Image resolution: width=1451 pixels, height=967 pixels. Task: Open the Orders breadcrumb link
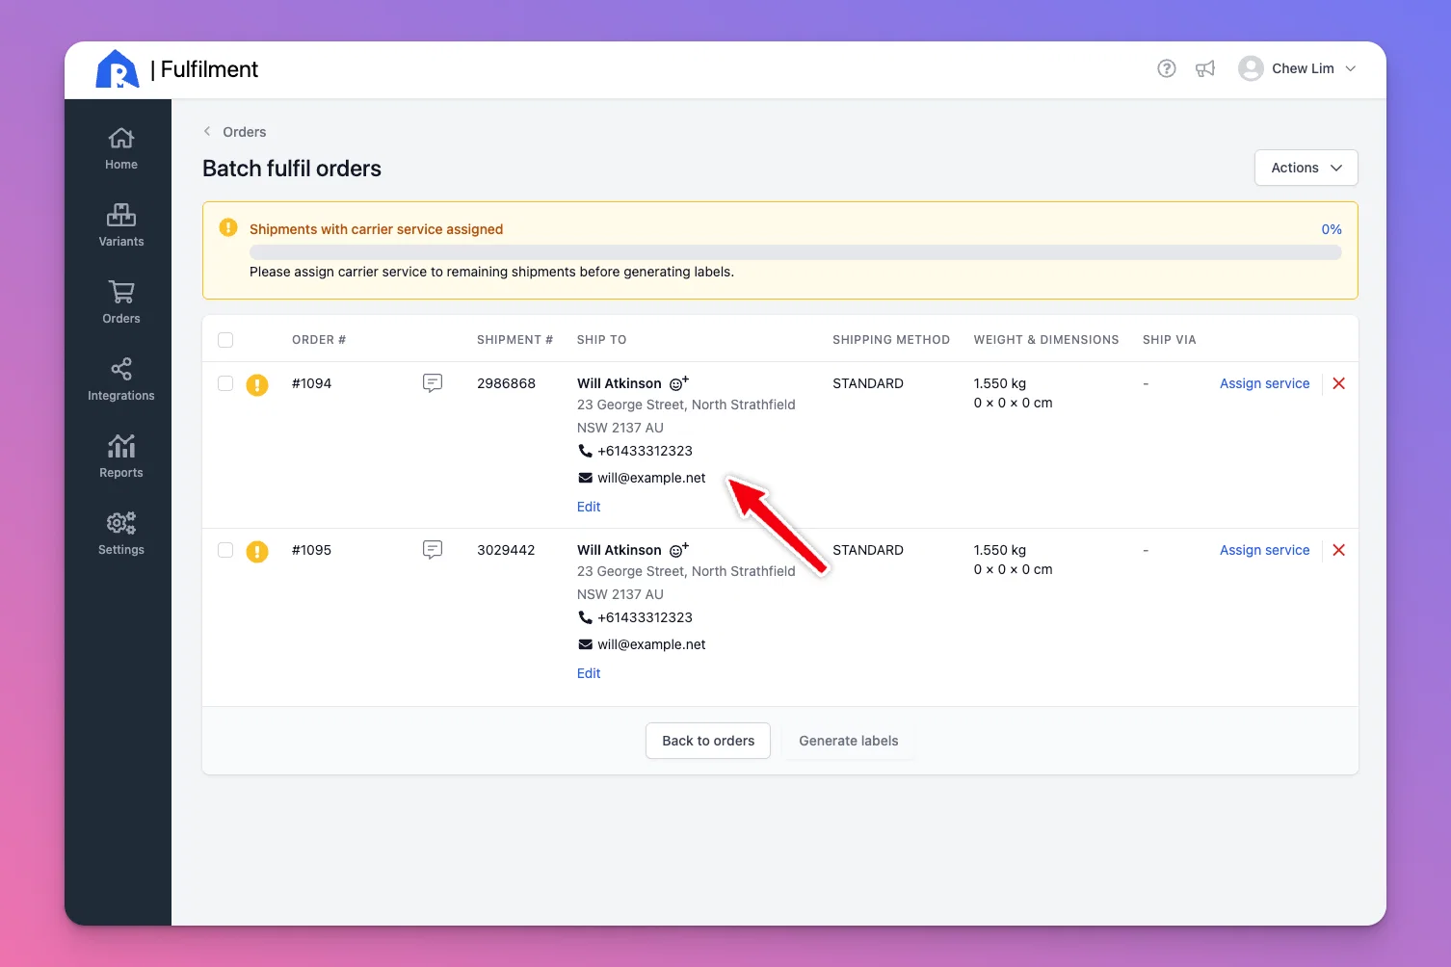tap(244, 132)
